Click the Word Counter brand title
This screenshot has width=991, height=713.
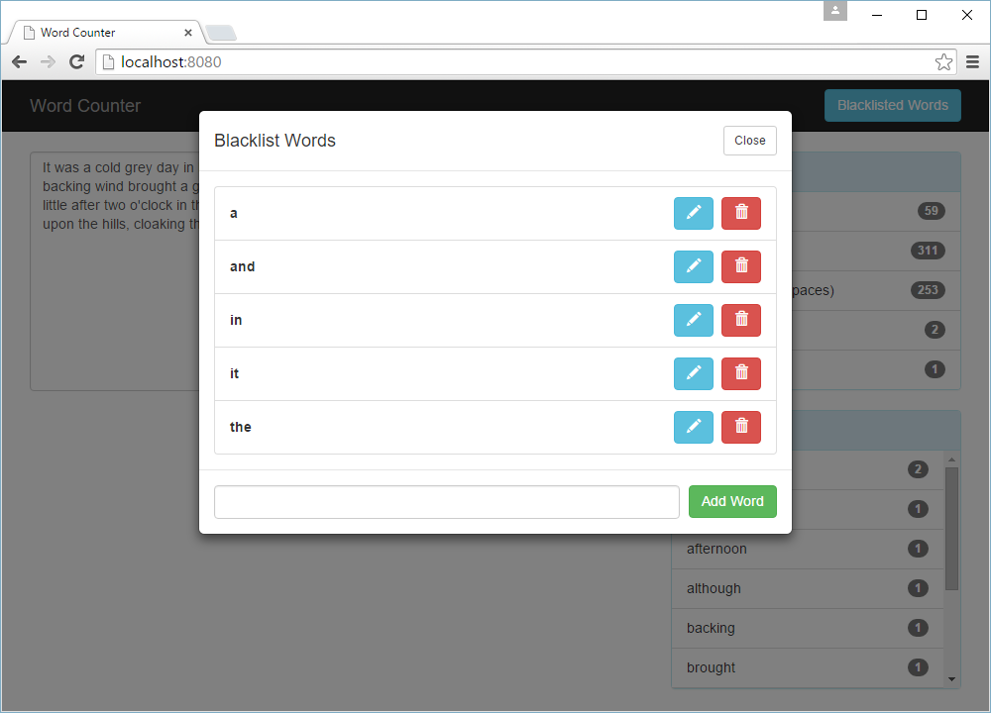point(85,106)
